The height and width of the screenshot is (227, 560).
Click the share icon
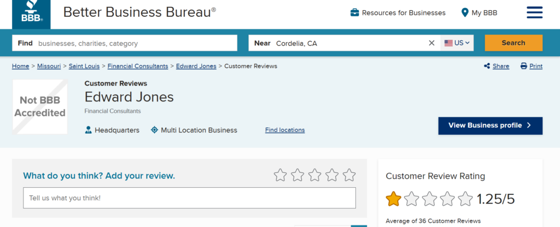pyautogui.click(x=487, y=66)
